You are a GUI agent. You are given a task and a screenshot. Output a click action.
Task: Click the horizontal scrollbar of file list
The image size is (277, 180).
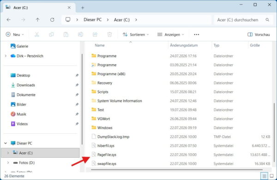click(177, 169)
